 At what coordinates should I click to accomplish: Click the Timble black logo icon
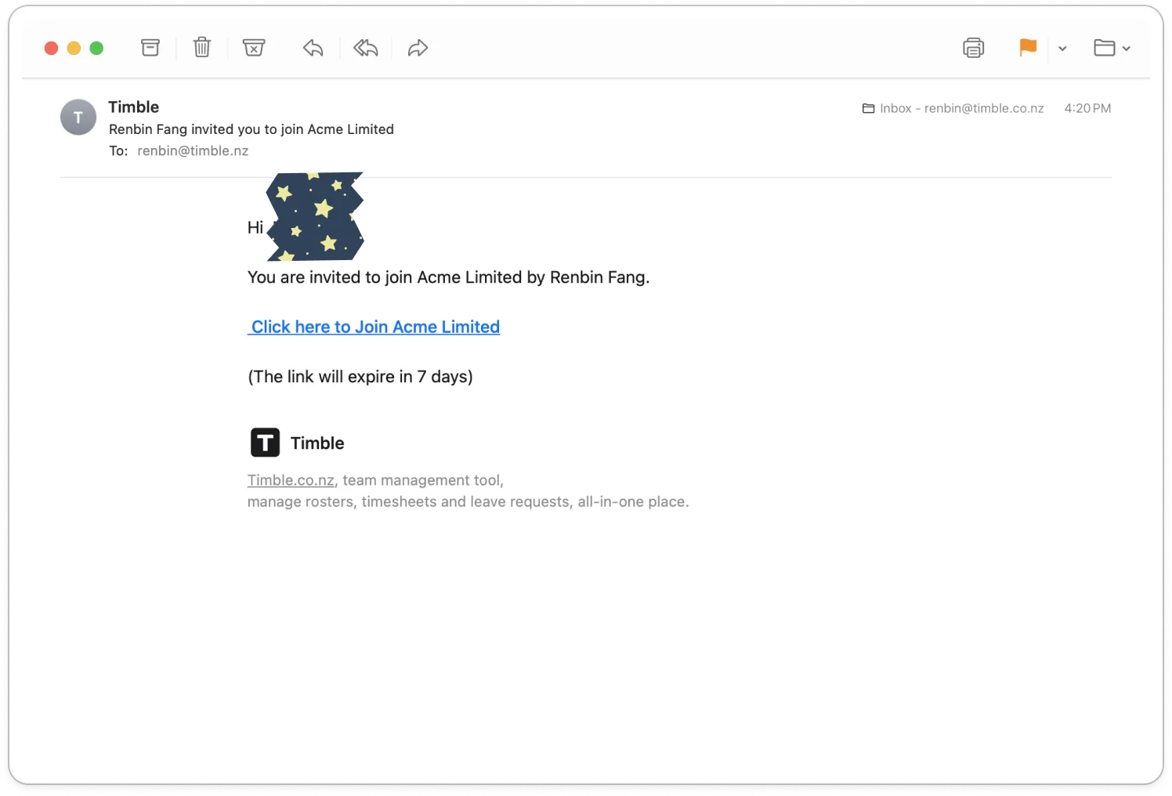[265, 443]
